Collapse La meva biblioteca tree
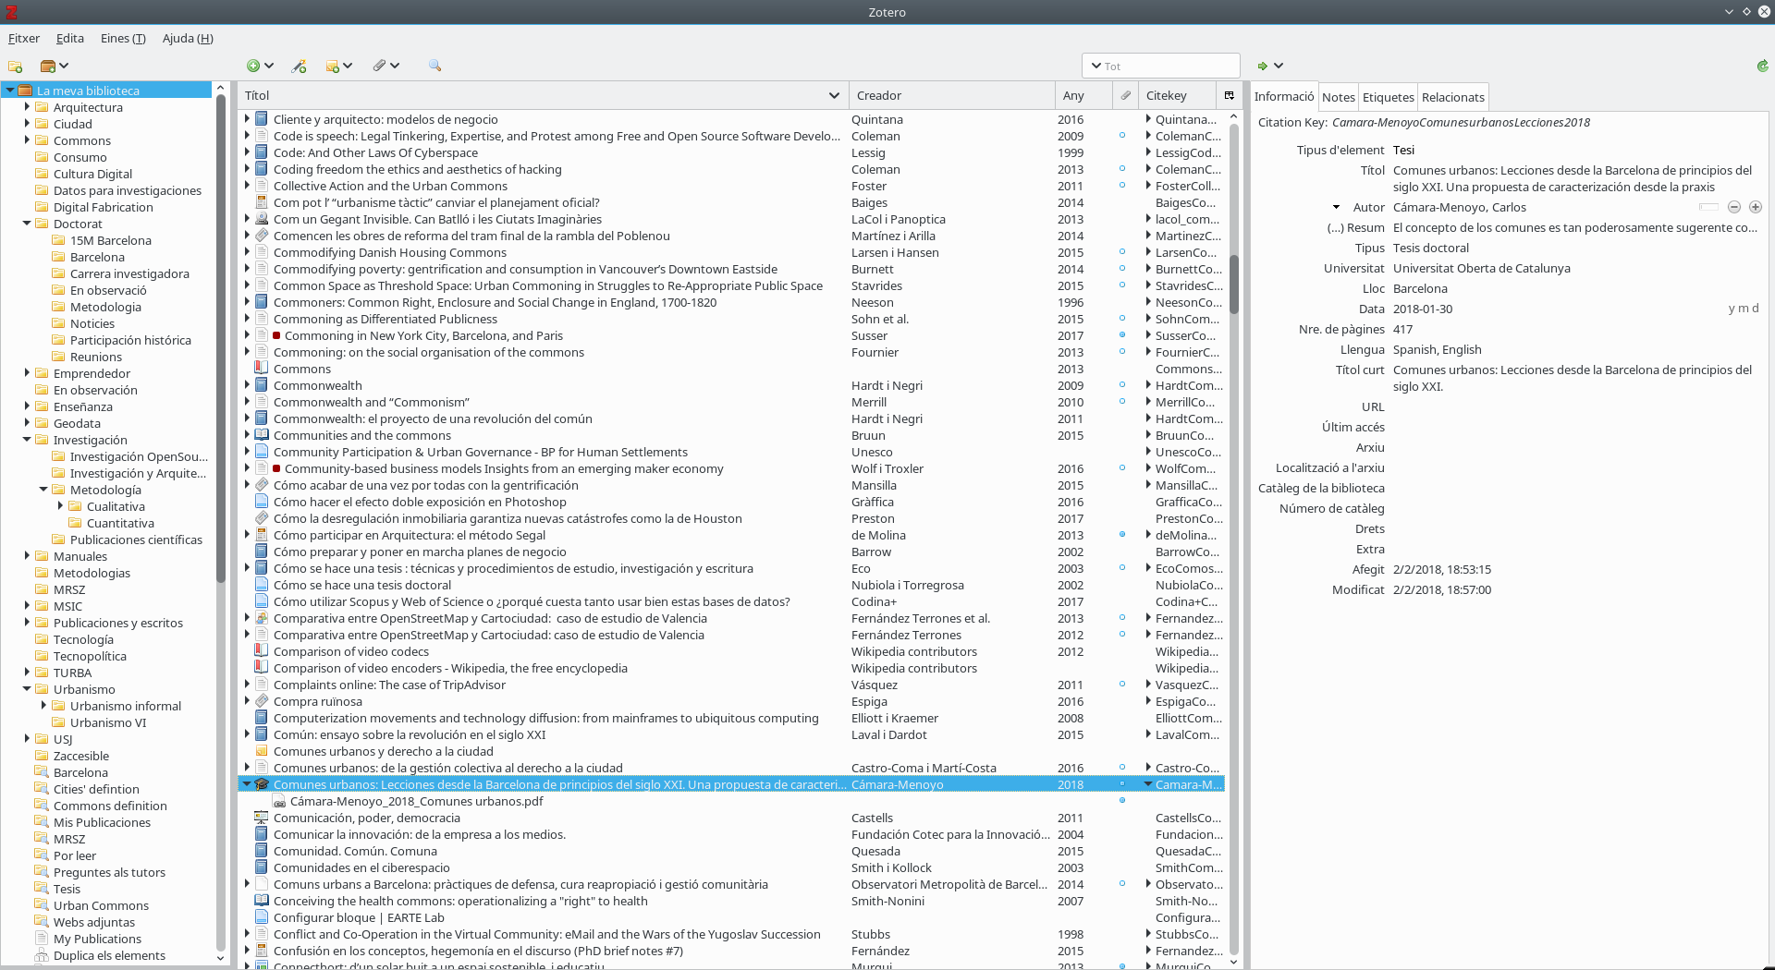 [x=9, y=91]
